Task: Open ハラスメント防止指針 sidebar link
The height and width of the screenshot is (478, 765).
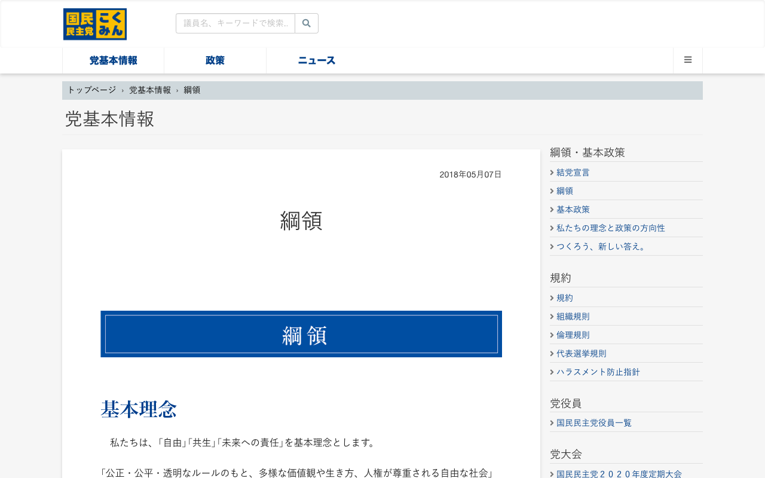Action: point(598,372)
